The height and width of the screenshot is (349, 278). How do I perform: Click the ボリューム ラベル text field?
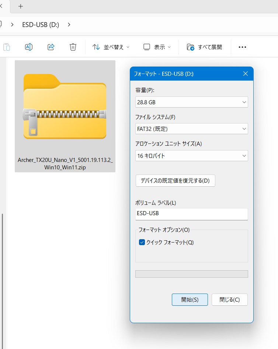[191, 213]
